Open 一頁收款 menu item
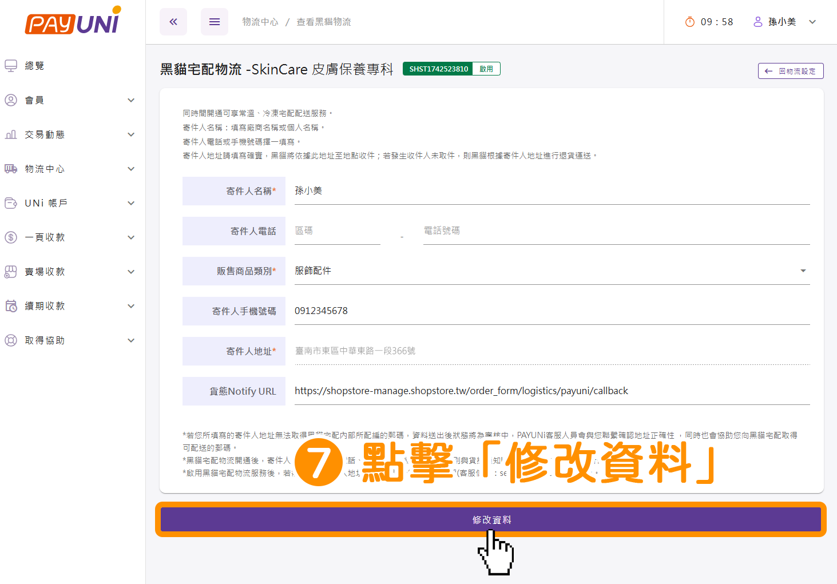The width and height of the screenshot is (837, 584). (x=73, y=237)
